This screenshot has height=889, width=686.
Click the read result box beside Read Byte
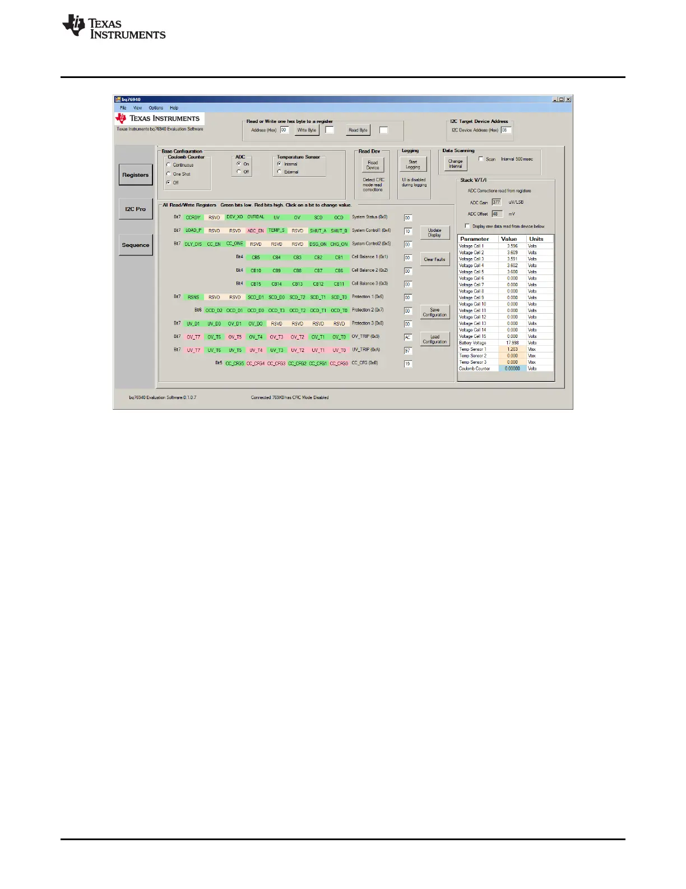coord(384,130)
